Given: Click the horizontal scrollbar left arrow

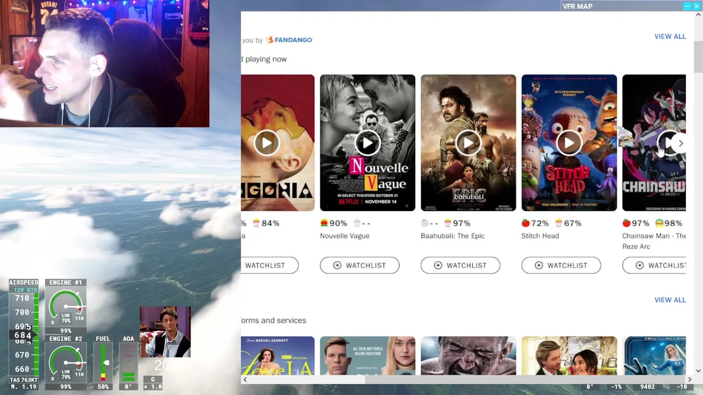Looking at the screenshot, I should [x=245, y=380].
